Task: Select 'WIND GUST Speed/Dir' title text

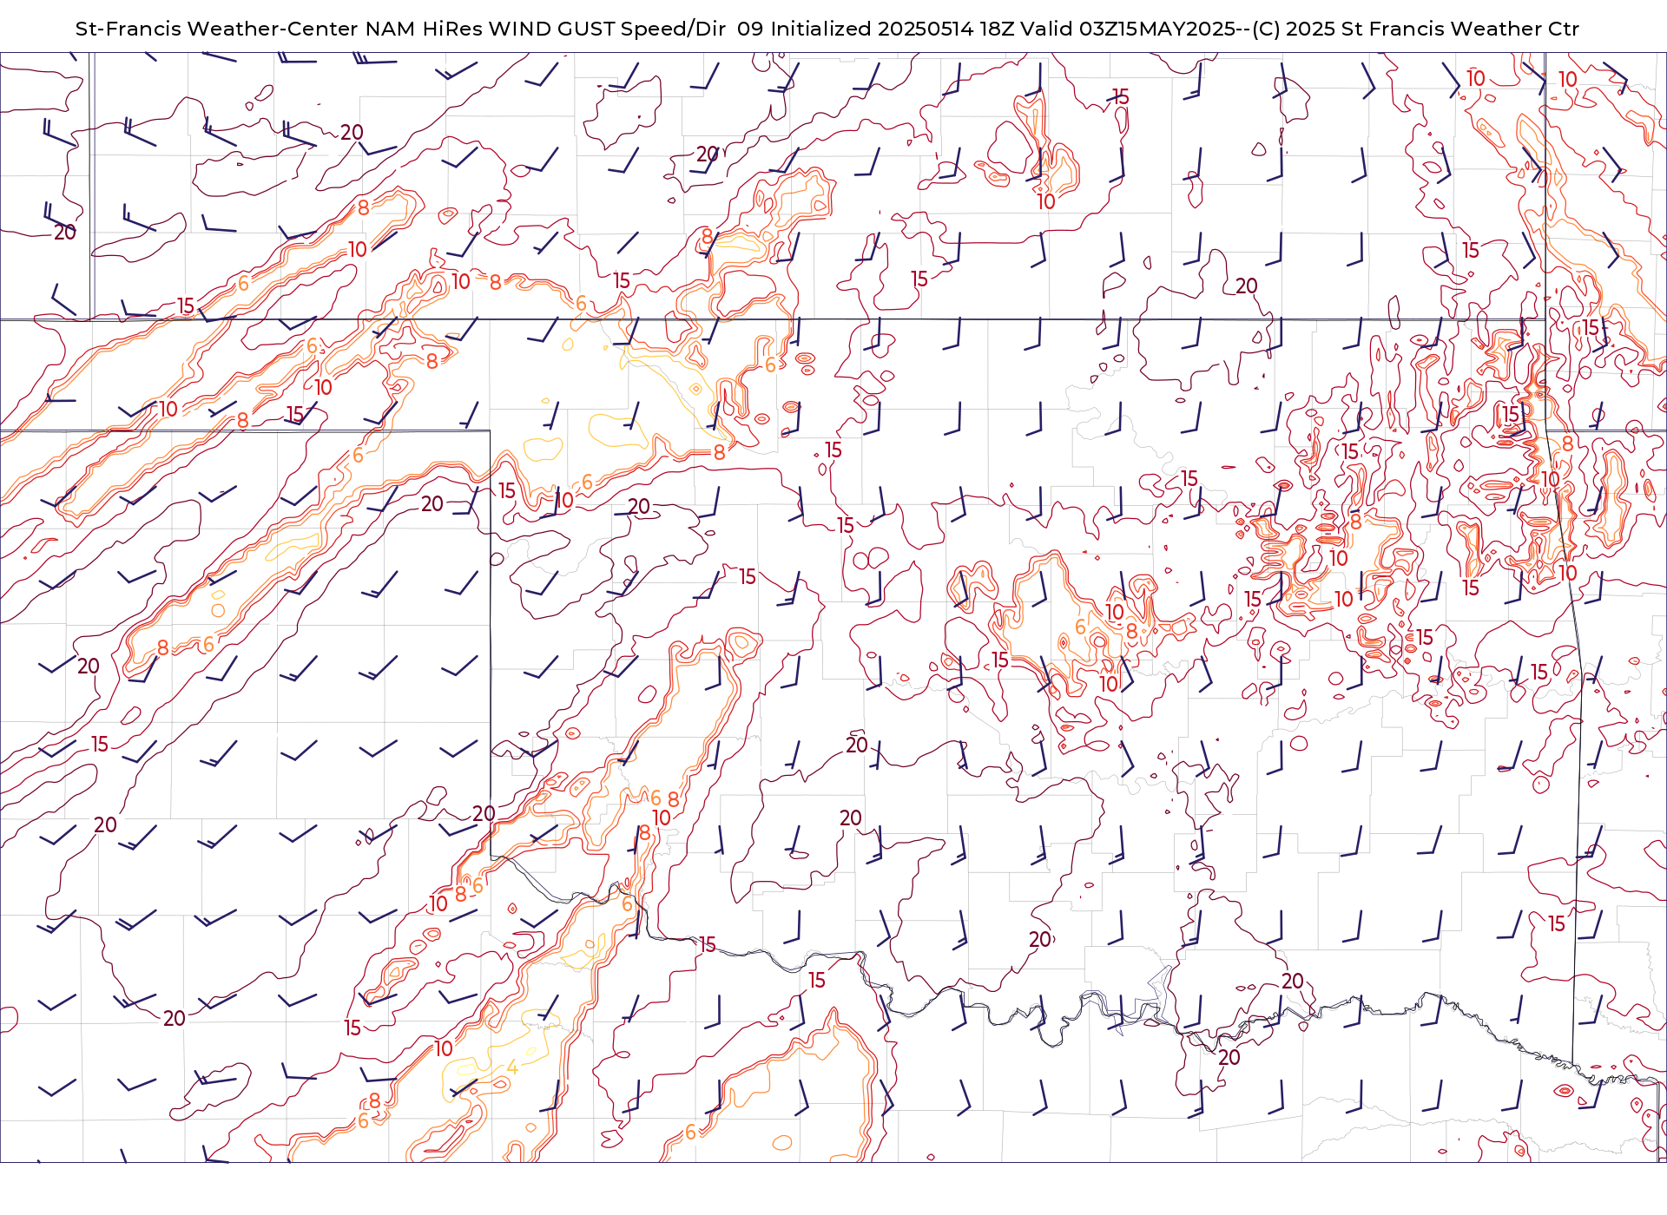Action: point(607,29)
